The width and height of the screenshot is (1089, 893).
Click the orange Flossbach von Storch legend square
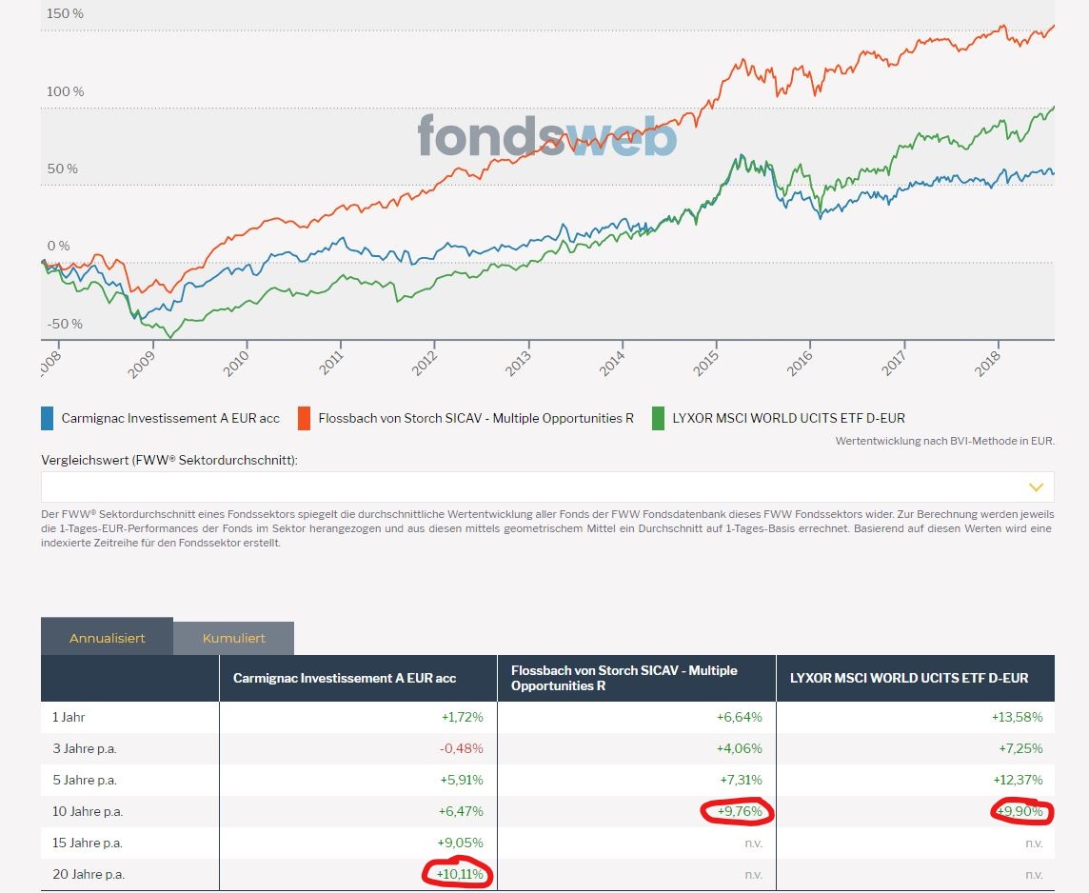[305, 419]
